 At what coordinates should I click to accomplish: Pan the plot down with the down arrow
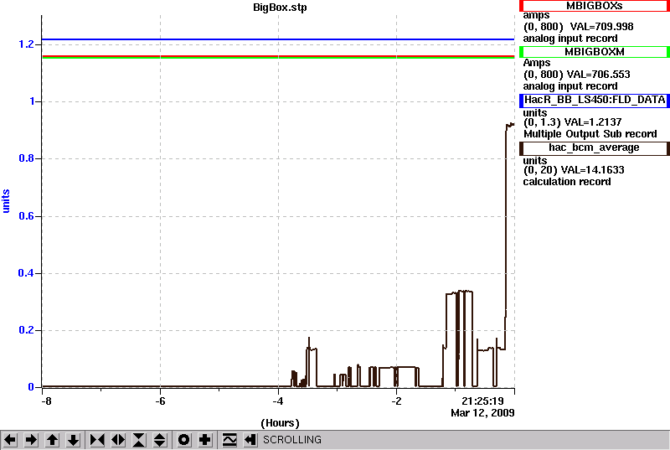coord(73,440)
